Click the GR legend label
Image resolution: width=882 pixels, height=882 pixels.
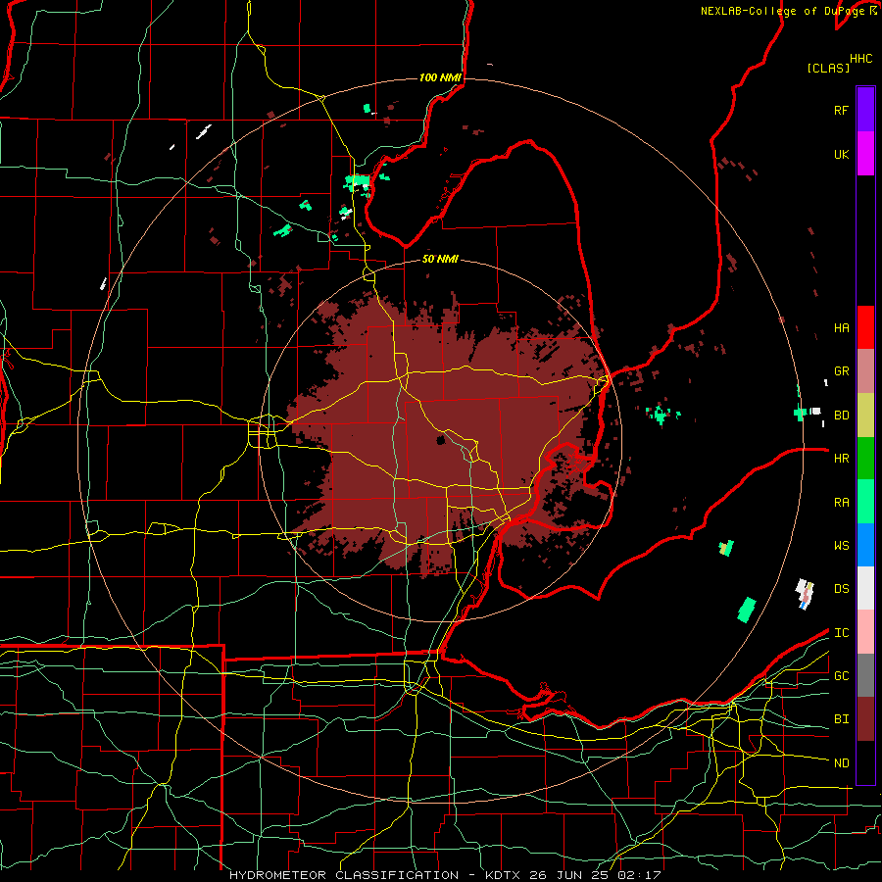coord(842,371)
